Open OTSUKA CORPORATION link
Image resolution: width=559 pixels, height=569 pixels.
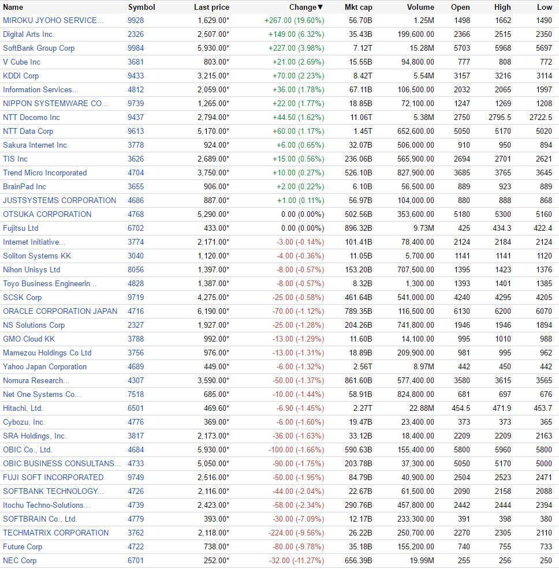point(47,215)
